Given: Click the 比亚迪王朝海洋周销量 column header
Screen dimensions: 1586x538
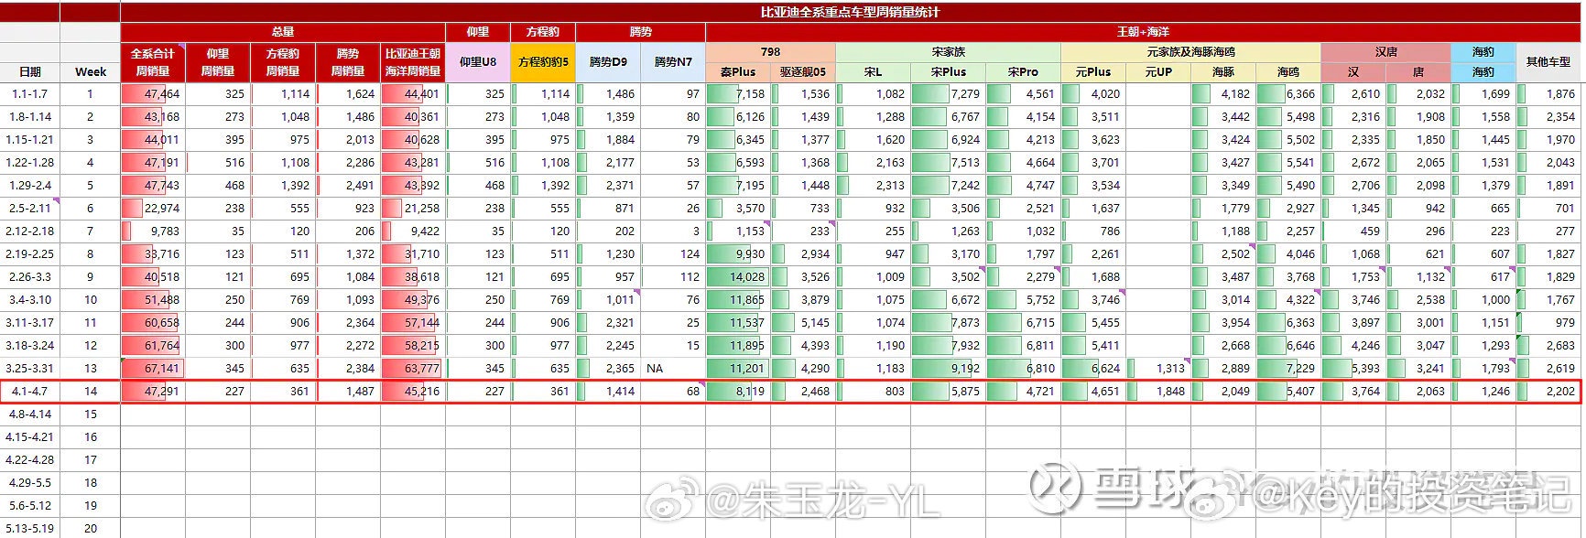Looking at the screenshot, I should coord(413,62).
